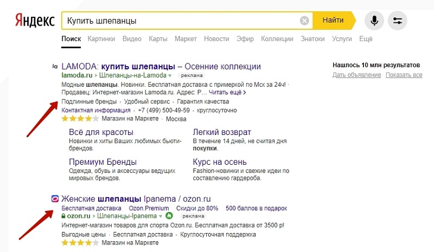434x252 pixels.
Task: Click the lamoda.ru green URL
Action: click(x=77, y=75)
